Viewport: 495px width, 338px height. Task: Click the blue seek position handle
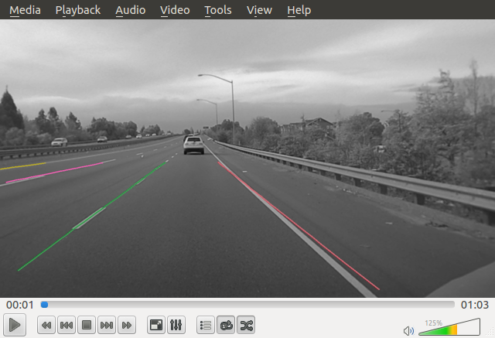(45, 305)
